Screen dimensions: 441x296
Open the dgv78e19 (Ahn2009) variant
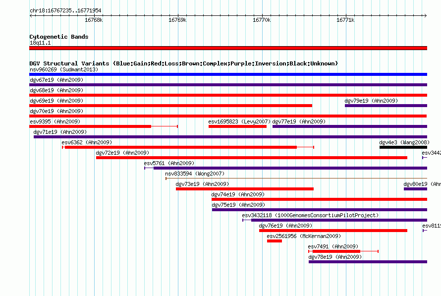[335, 257]
